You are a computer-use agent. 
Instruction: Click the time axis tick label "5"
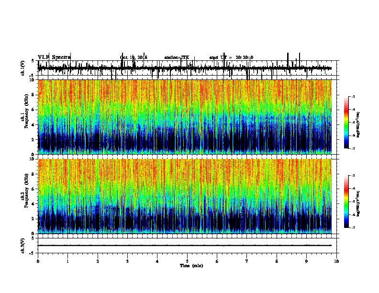(x=187, y=261)
